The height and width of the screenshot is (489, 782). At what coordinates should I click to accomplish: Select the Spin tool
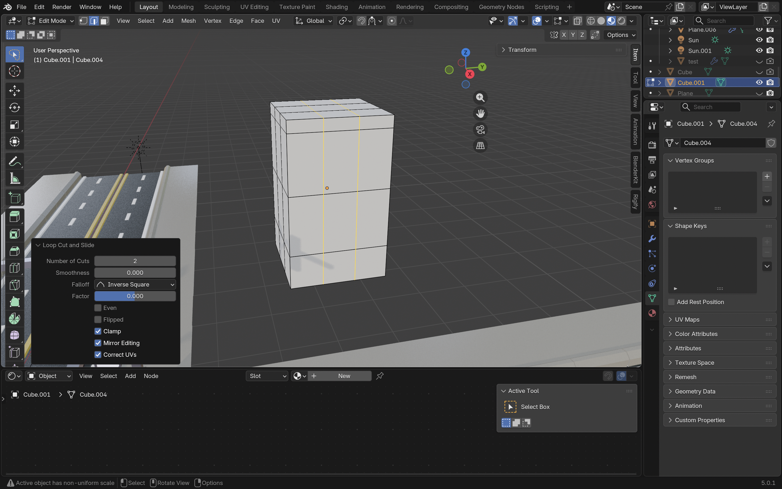point(15,318)
